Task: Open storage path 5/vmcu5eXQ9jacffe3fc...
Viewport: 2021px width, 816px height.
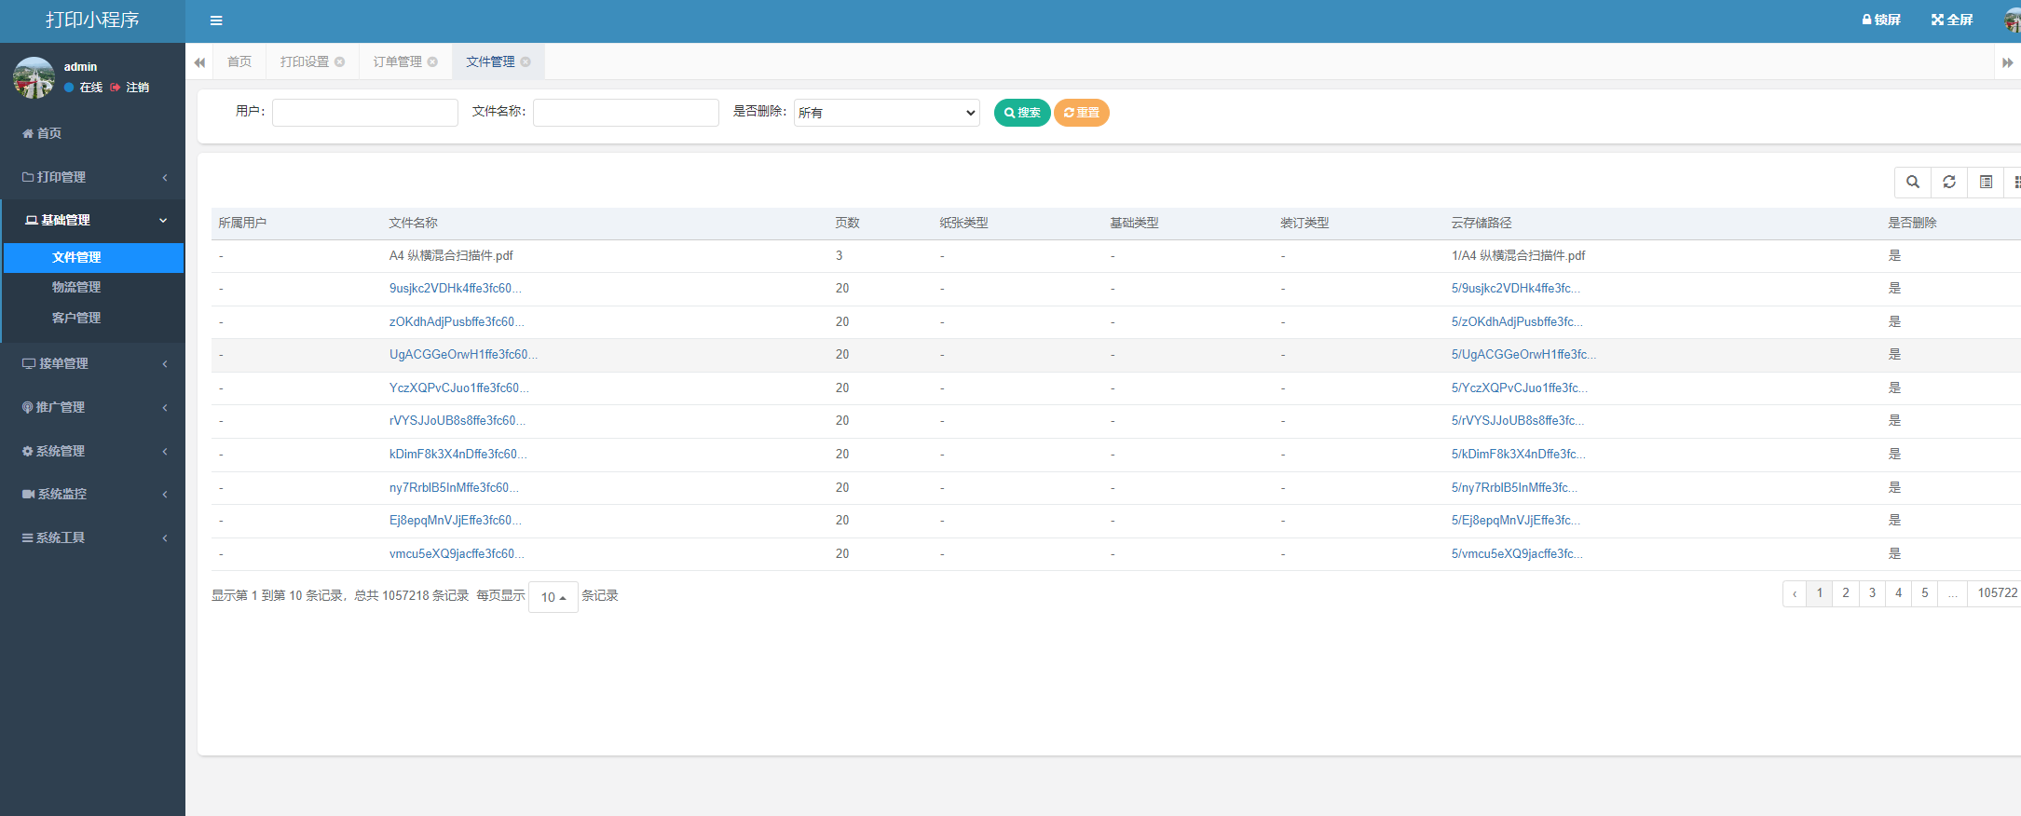Action: (x=1516, y=554)
